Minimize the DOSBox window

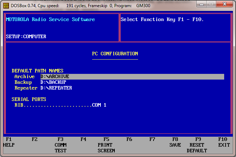(202, 4)
